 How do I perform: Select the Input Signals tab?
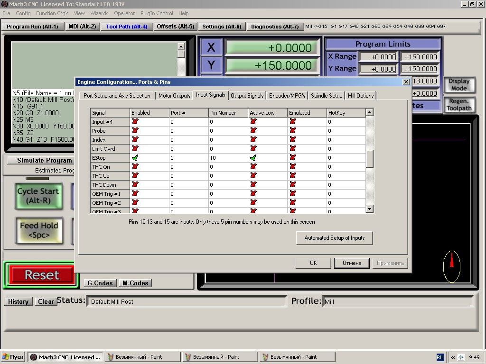pos(210,95)
